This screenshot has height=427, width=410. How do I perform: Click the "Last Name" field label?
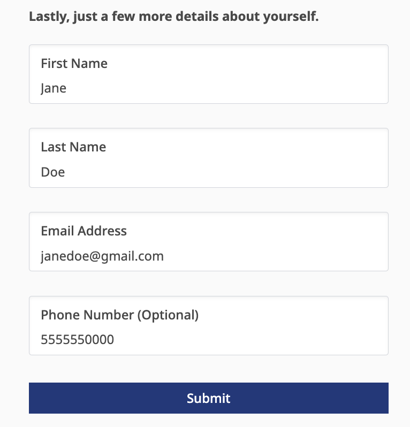point(73,147)
